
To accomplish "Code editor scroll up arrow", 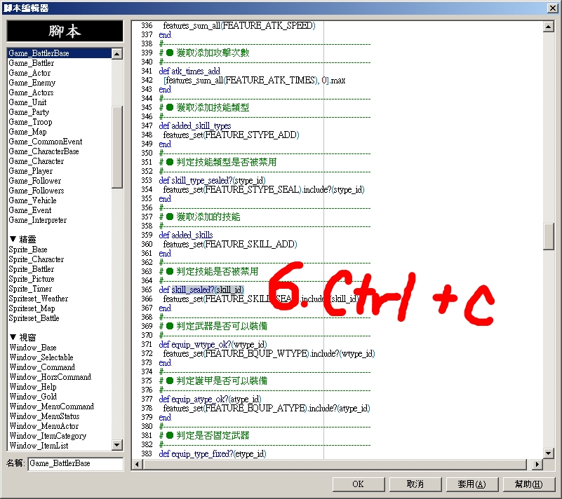I will pyautogui.click(x=549, y=27).
